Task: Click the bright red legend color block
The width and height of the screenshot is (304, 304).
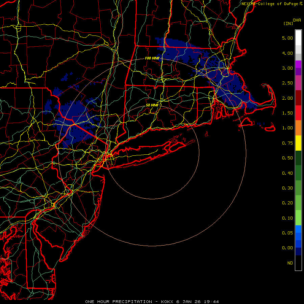Action: click(298, 113)
